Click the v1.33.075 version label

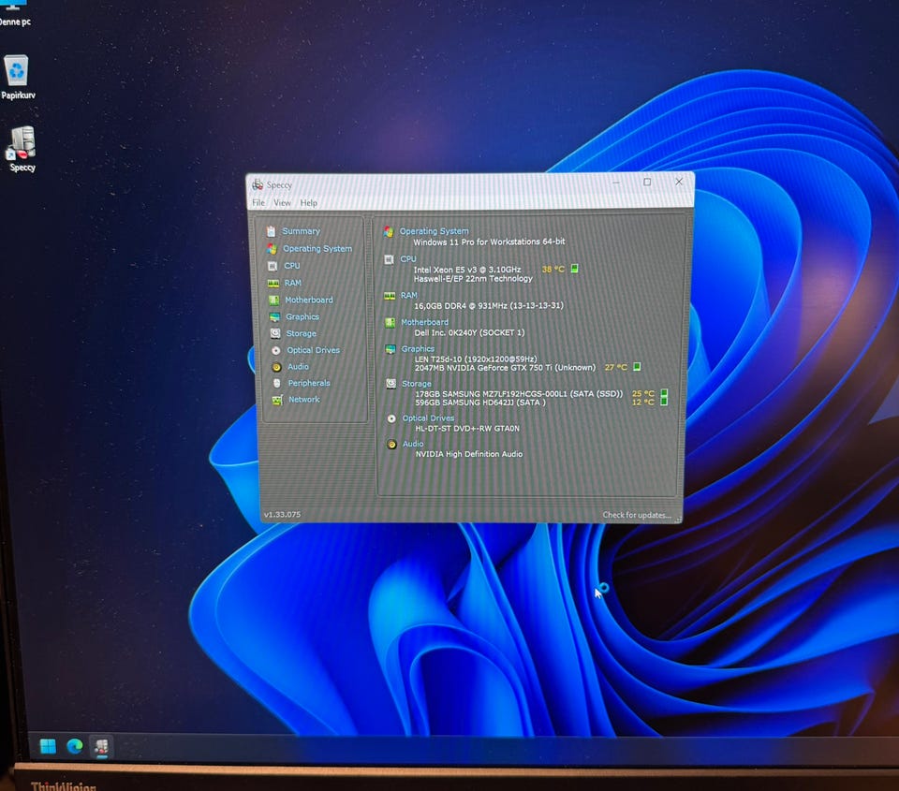[x=282, y=515]
